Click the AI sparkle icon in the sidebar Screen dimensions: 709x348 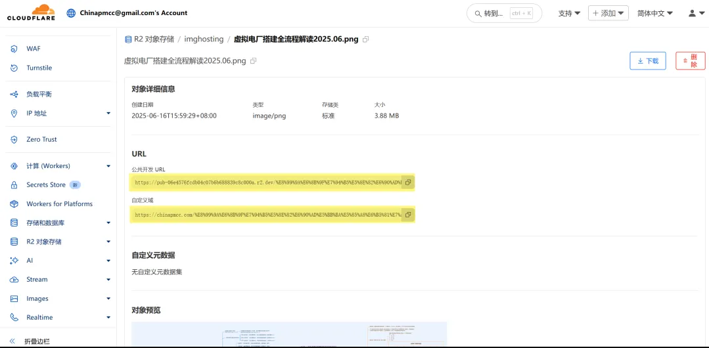point(14,261)
